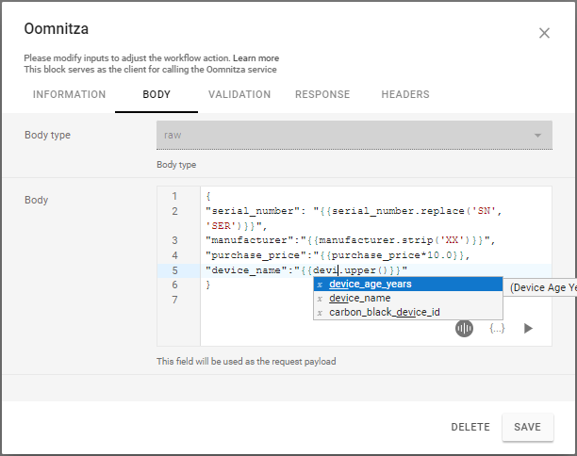577x456 pixels.
Task: Choose device_name autocomplete suggestion
Action: (359, 299)
